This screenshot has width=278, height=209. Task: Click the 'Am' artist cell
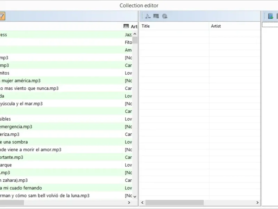click(128, 50)
